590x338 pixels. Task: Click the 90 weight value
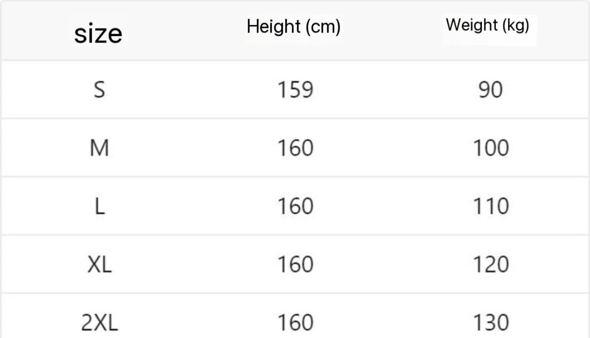[x=490, y=90]
